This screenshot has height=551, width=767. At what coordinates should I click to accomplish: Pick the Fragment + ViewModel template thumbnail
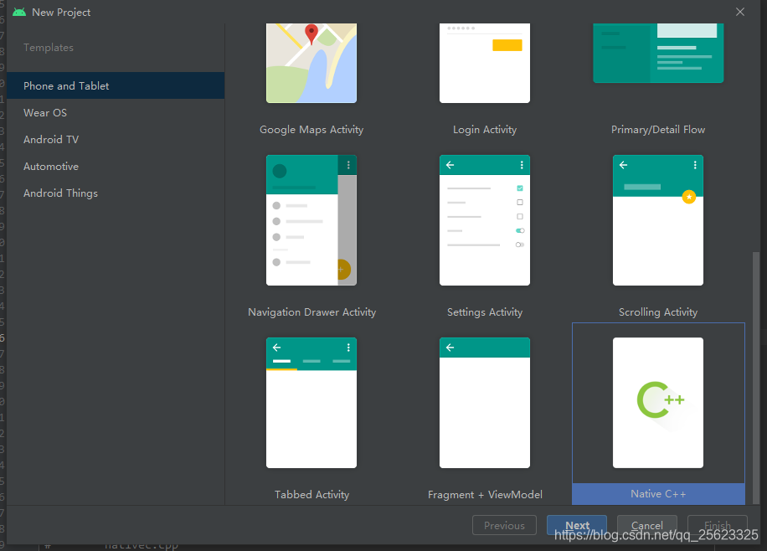(x=484, y=403)
